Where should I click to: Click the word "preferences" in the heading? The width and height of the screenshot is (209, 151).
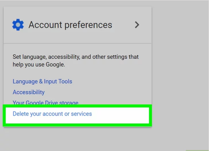tap(88, 25)
